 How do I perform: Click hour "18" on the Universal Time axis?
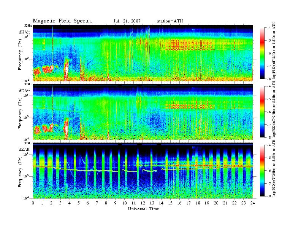198,203
